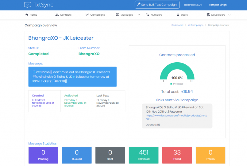Click the Opened: 116 text

tap(153, 125)
